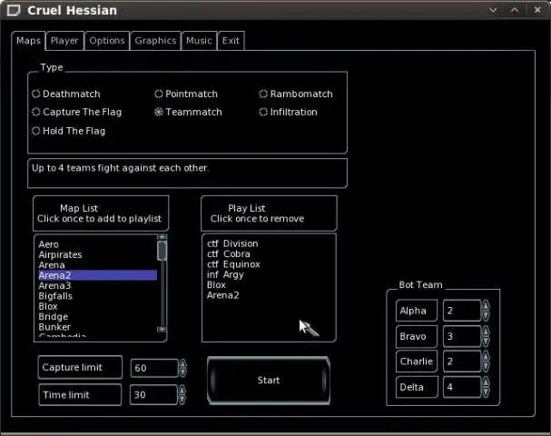Screen dimensions: 551x436
Task: Click the Capture limit value field
Action: pos(154,368)
